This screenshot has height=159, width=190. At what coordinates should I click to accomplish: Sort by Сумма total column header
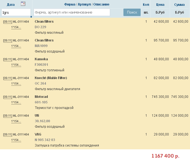coord(179,5)
